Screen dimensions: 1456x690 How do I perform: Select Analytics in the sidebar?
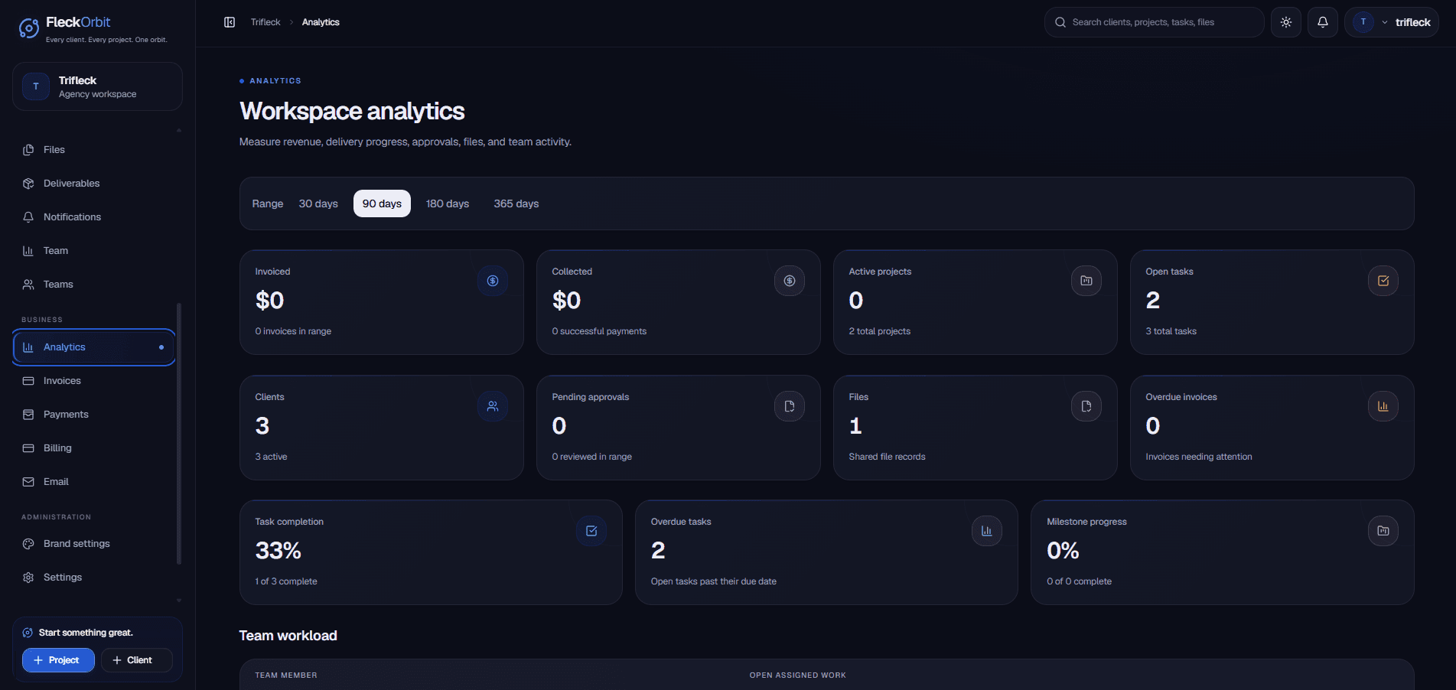click(x=93, y=347)
